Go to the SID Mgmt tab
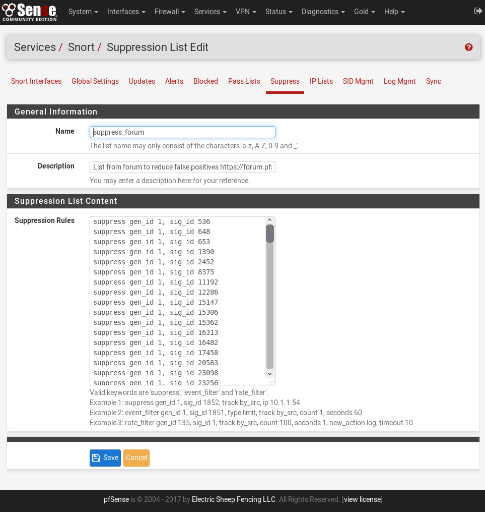This screenshot has width=485, height=512. 358,81
